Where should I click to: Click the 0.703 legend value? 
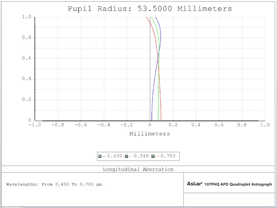[x=168, y=156]
